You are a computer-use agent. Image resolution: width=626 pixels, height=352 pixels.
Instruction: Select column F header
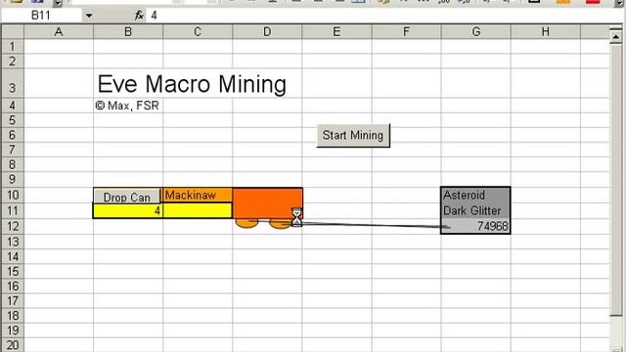point(406,31)
